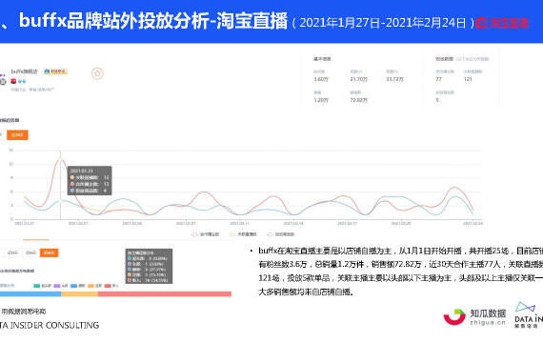Click the red Tmall badge under shop name
The width and height of the screenshot is (543, 343).
point(13,81)
